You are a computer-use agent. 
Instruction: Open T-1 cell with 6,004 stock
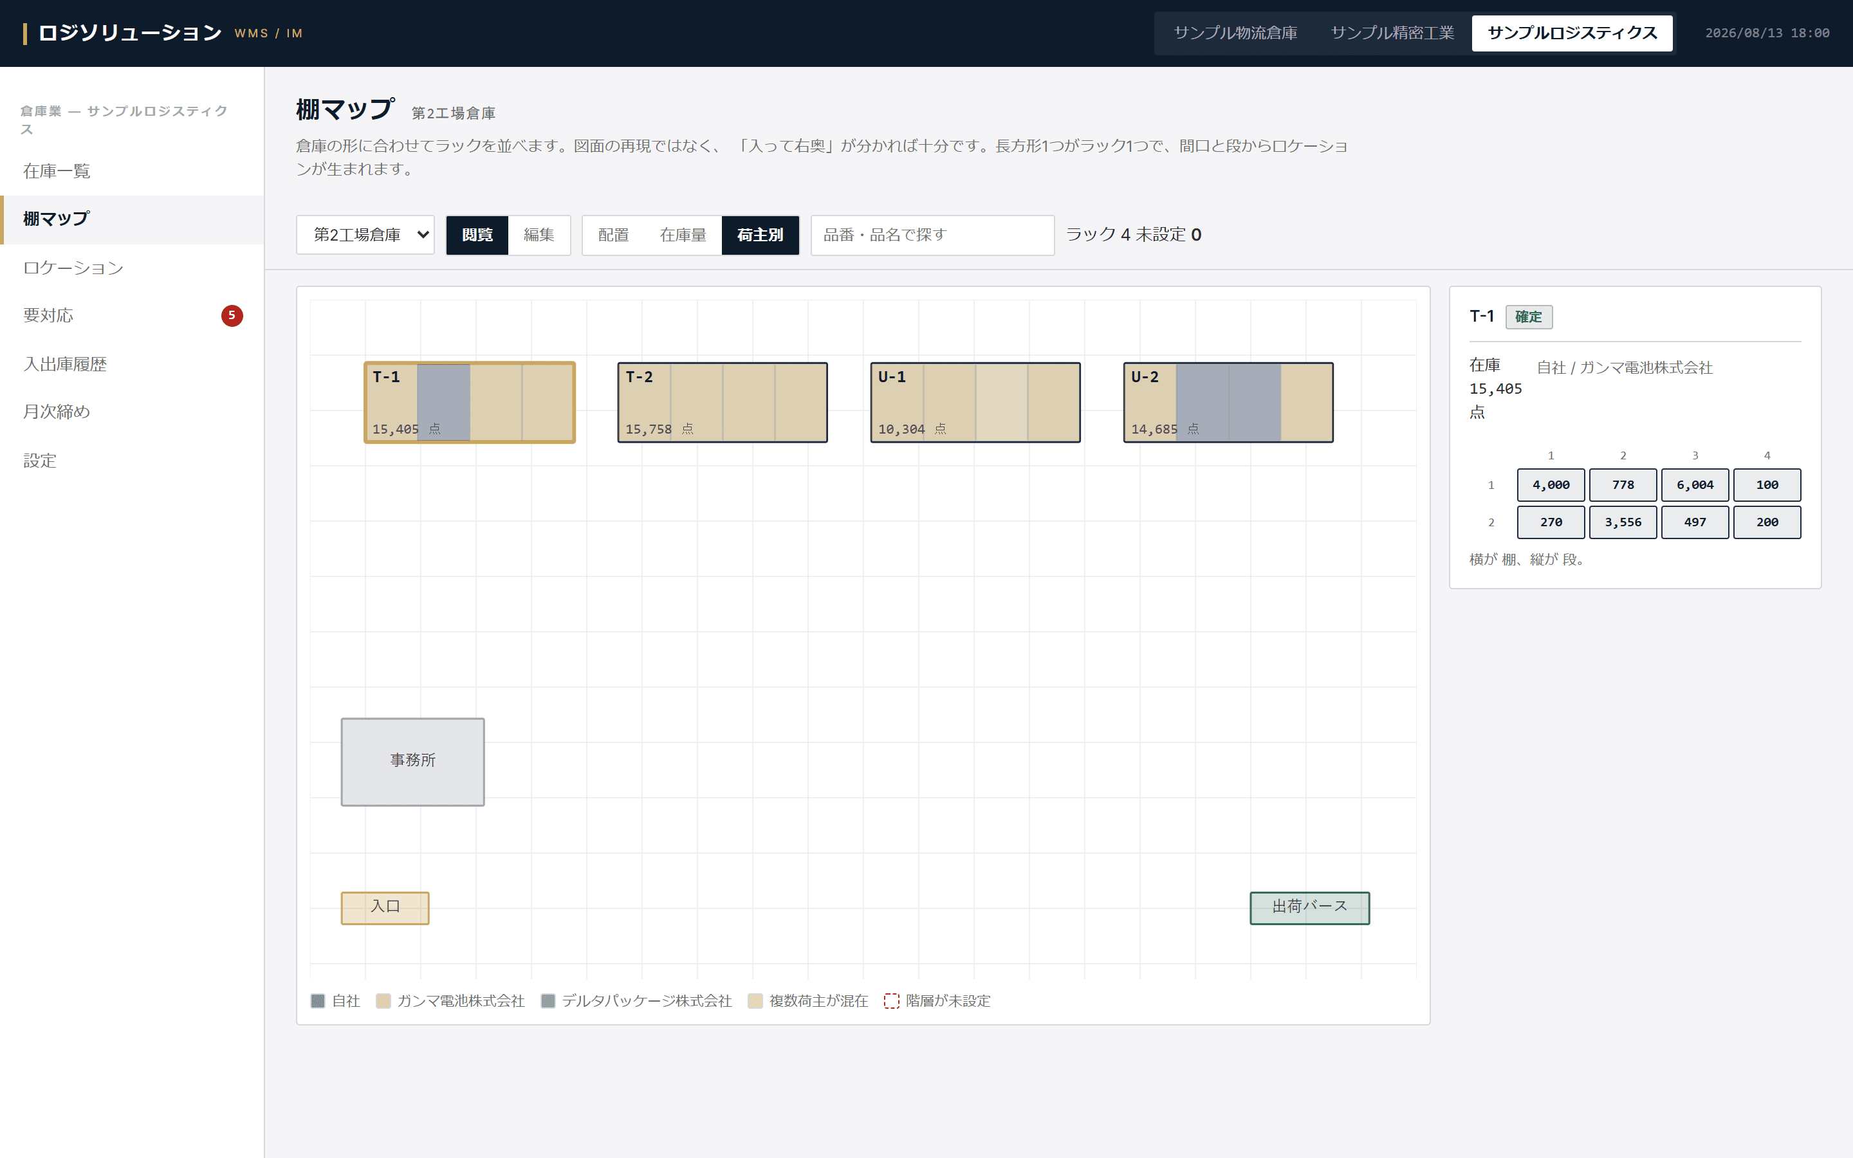point(1695,485)
